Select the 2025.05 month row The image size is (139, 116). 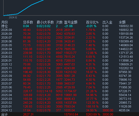pos(7,91)
